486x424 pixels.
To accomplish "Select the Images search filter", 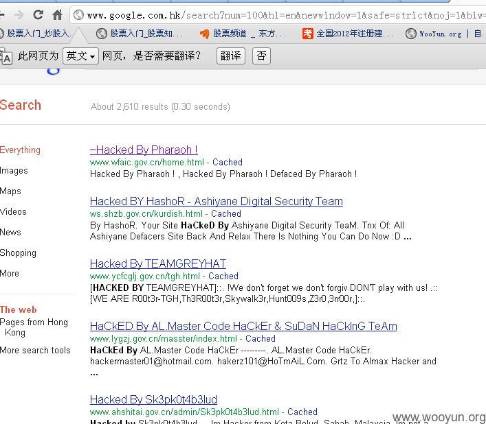I will (x=14, y=170).
